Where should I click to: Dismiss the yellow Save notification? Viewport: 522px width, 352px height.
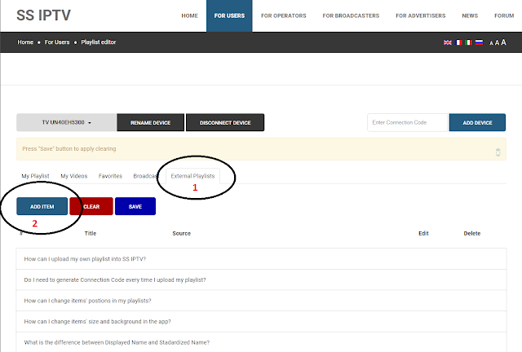click(498, 152)
